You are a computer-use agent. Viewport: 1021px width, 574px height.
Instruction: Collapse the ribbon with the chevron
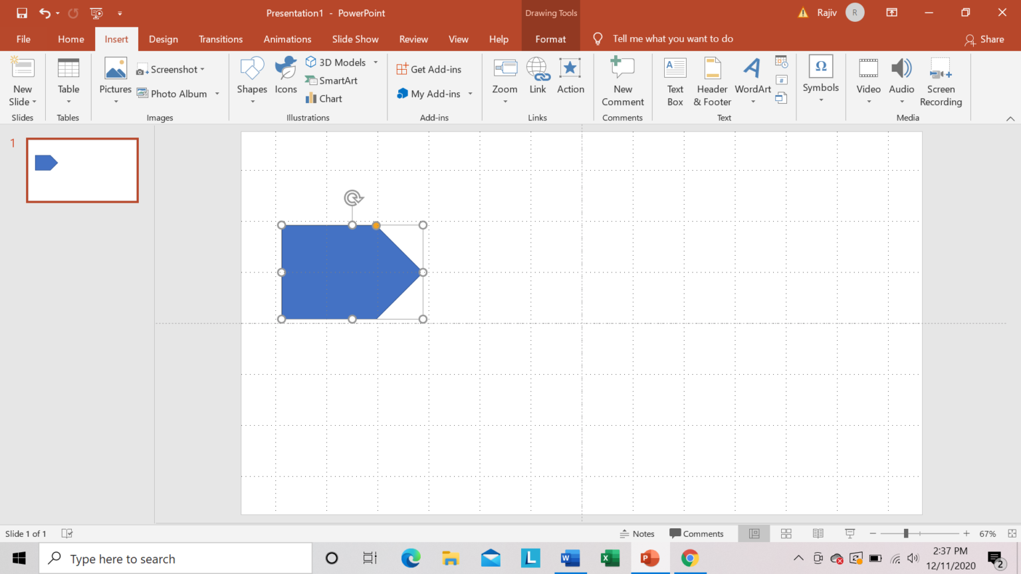[x=1010, y=118]
